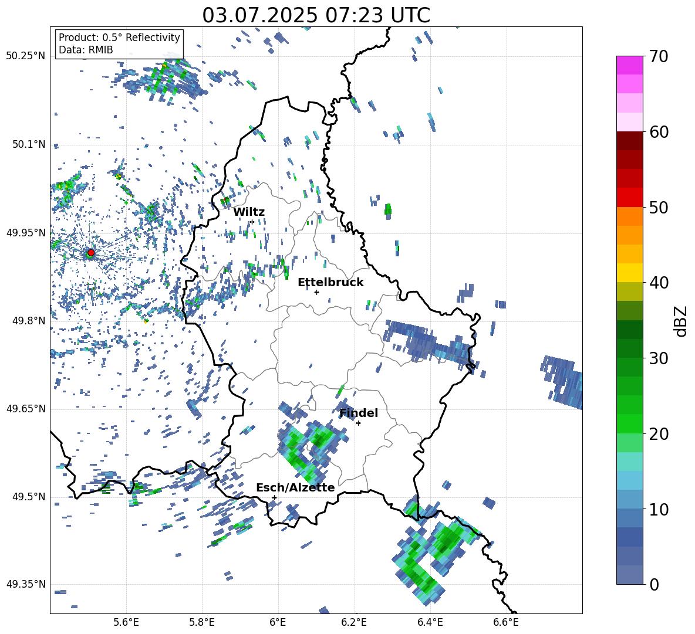This screenshot has width=695, height=634.
Task: Click the 49.5°N latitude label
Action: pos(28,497)
